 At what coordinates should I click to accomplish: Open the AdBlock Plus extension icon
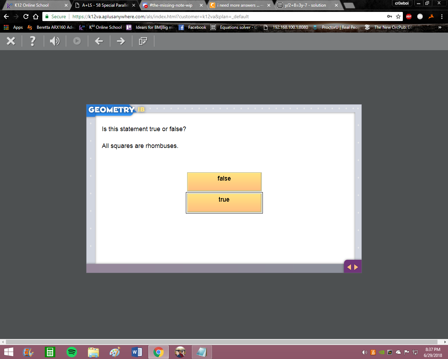pyautogui.click(x=409, y=16)
